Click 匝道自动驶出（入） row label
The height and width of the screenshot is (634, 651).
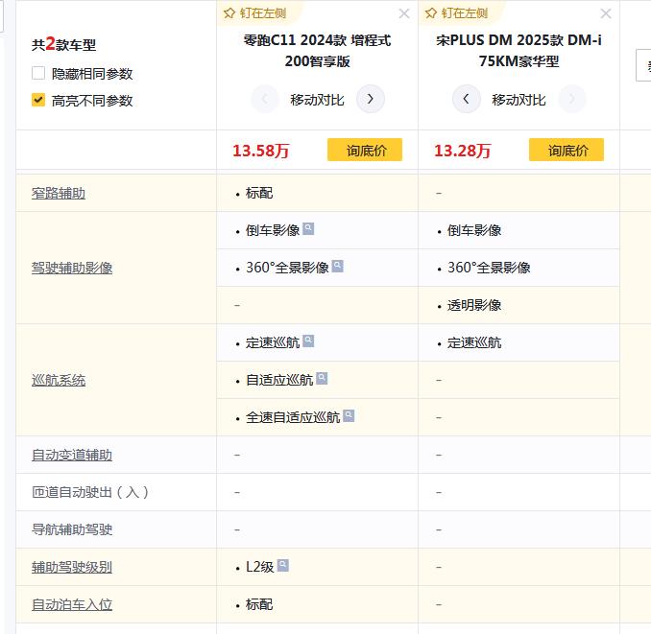90,492
